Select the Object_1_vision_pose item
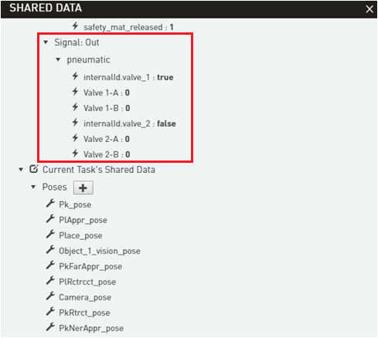The image size is (378, 338). (100, 251)
